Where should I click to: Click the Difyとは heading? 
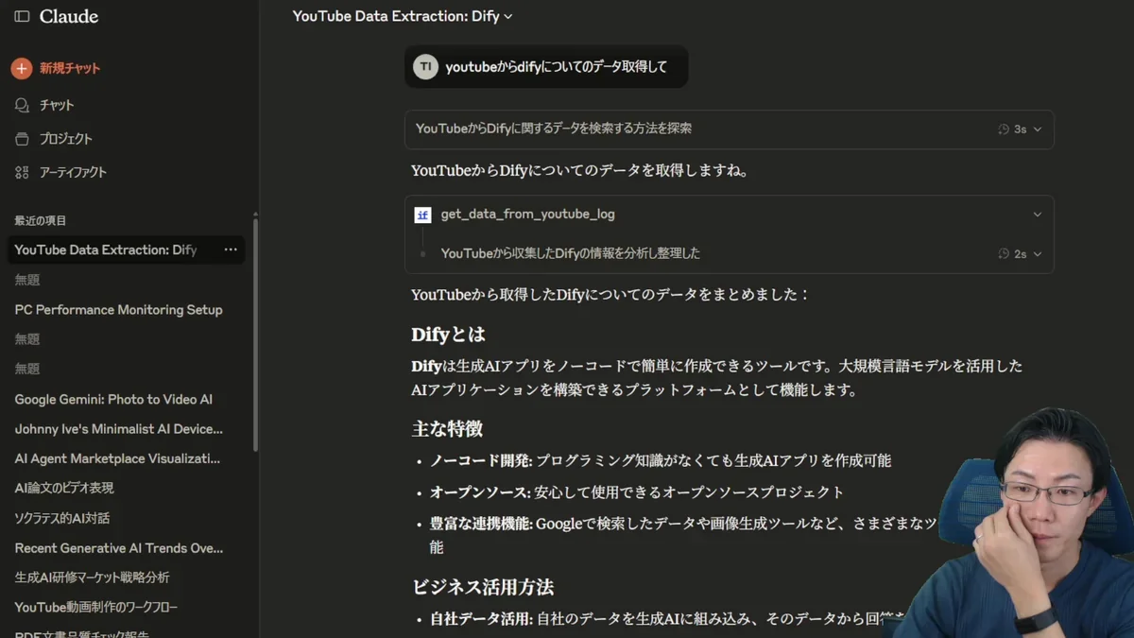click(x=448, y=335)
